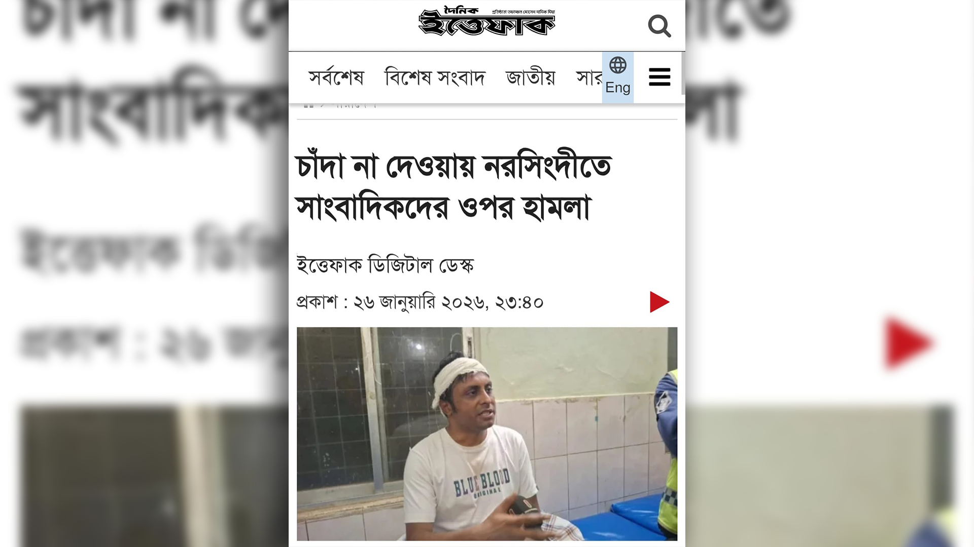Open the hamburger menu
The width and height of the screenshot is (974, 547).
point(659,77)
